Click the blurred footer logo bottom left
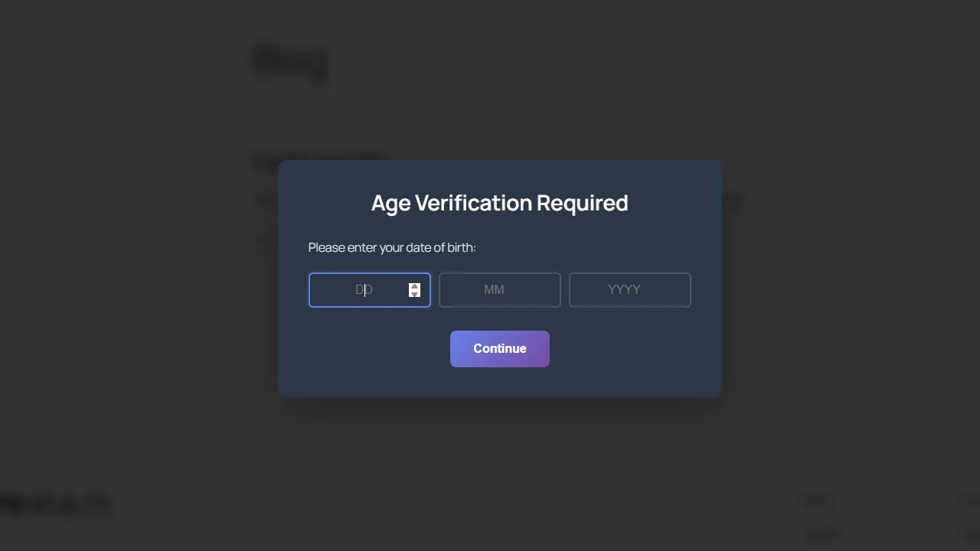Screen dimensions: 980x551 pos(55,504)
